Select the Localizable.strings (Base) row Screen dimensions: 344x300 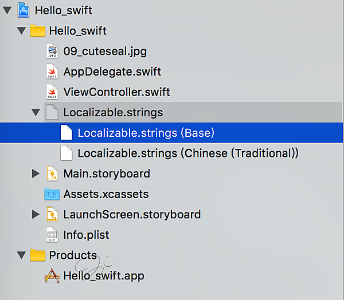coord(145,133)
